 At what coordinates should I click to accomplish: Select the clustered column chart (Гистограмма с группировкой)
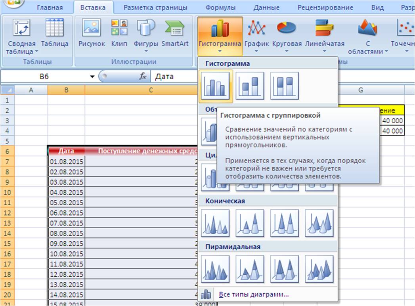[x=215, y=85]
